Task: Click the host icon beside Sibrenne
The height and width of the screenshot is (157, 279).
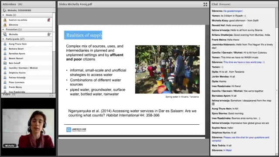Action: click(x=5, y=25)
